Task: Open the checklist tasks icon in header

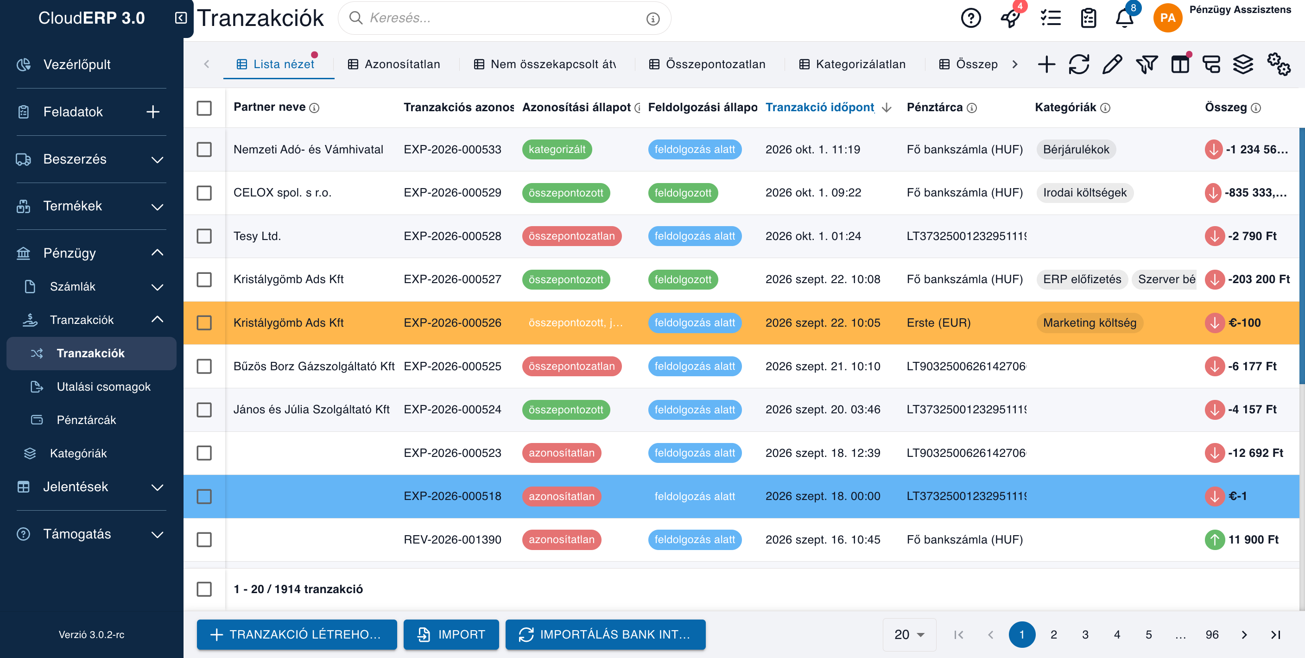Action: click(1050, 18)
